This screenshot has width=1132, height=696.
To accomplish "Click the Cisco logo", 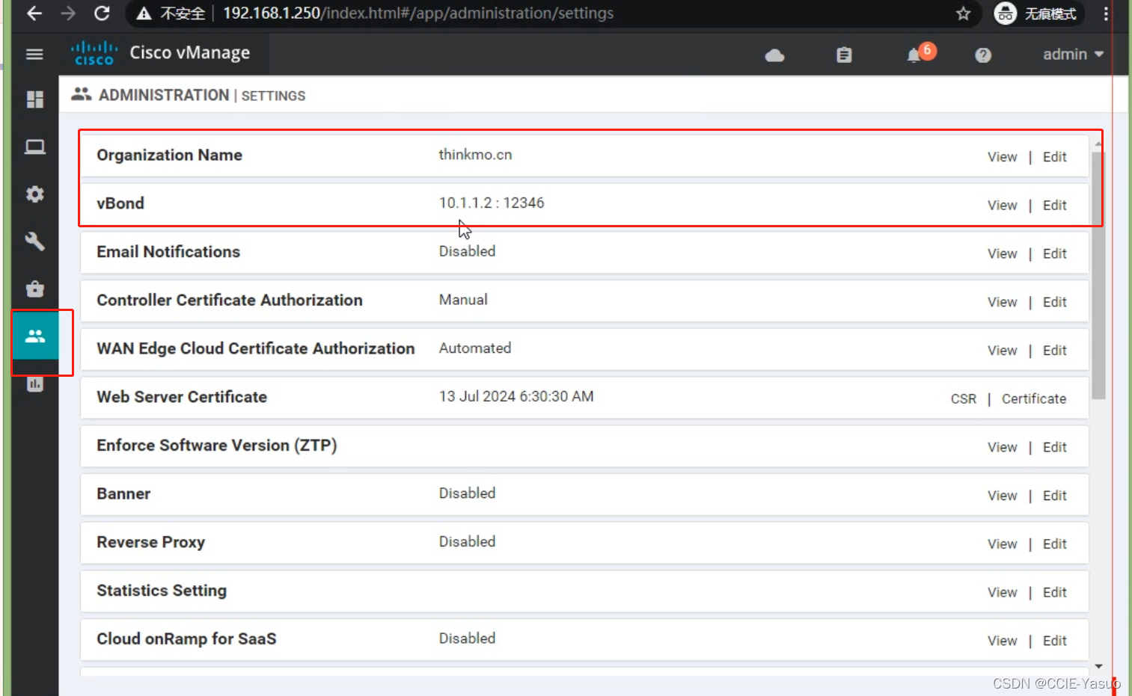I will [x=94, y=53].
